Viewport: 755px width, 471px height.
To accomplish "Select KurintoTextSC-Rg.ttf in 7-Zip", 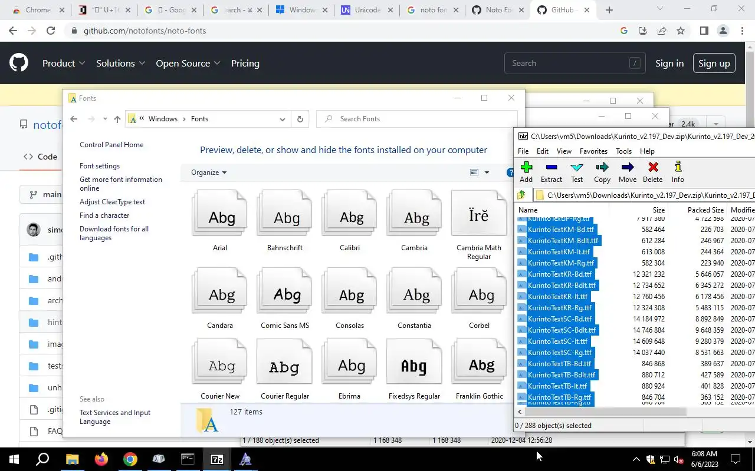I will coord(559,353).
